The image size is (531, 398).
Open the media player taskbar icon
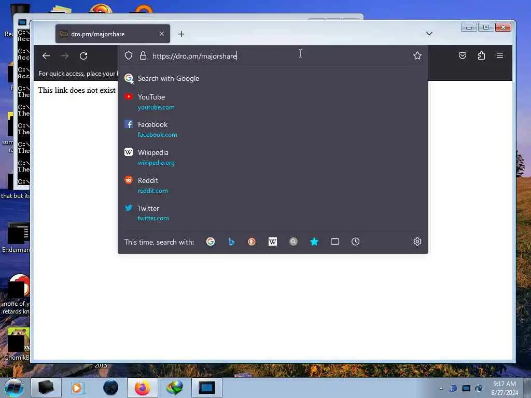pos(77,388)
